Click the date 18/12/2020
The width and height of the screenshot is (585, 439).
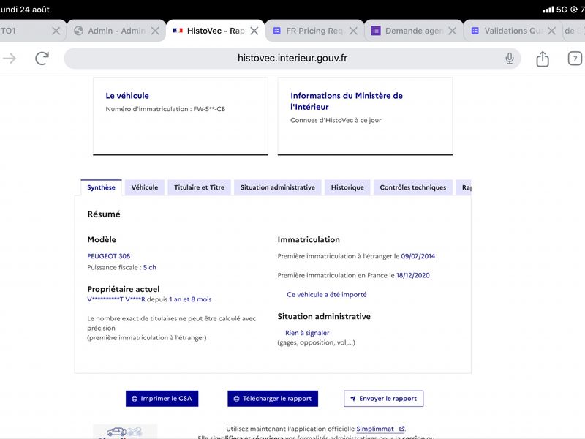(412, 276)
